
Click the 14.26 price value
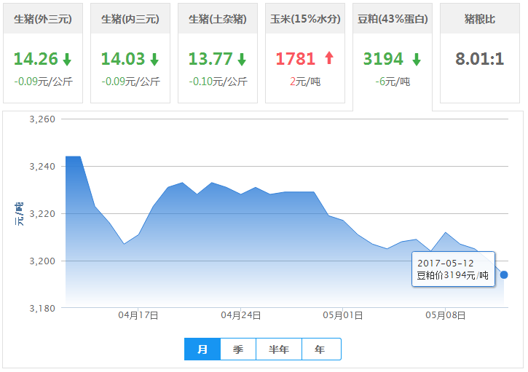36,59
